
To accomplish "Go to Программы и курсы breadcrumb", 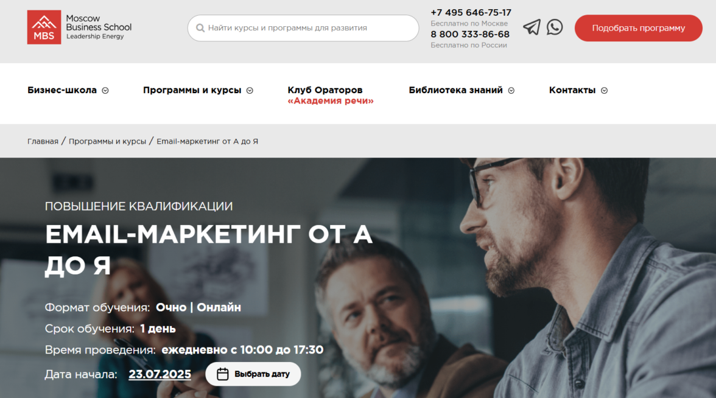I will click(x=107, y=141).
